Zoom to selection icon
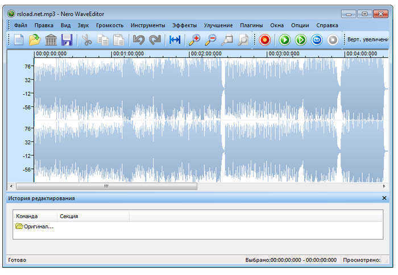Screen dimensions: 398x275 tap(227, 40)
